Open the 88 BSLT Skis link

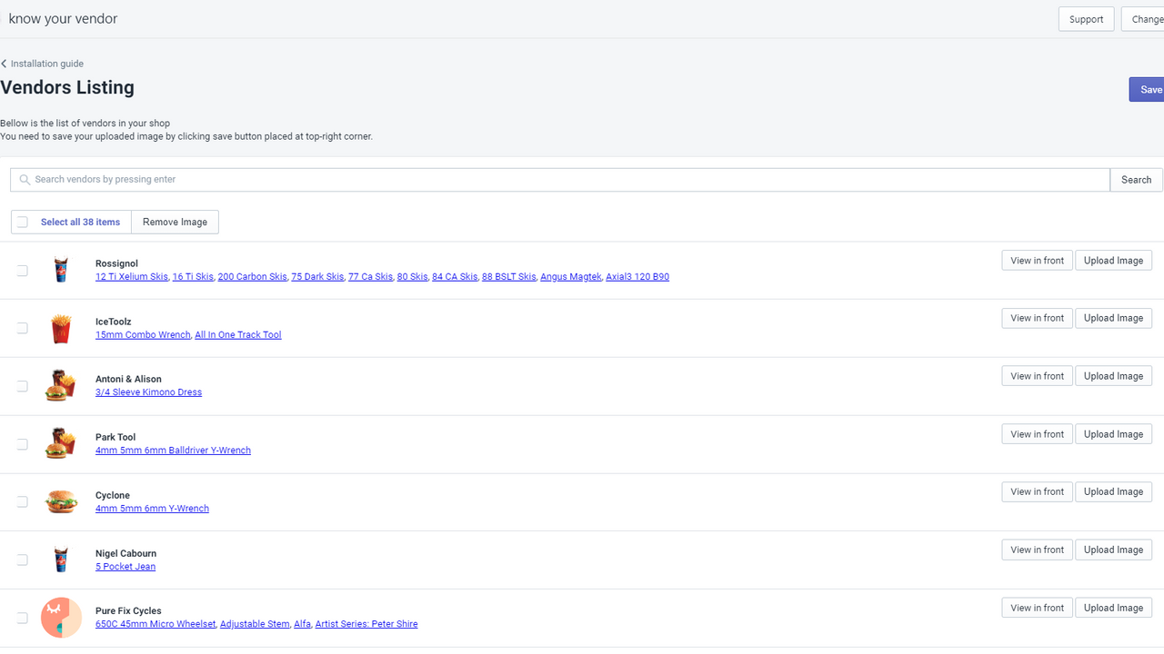pos(508,277)
